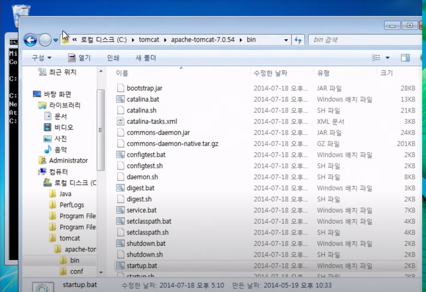This screenshot has width=426, height=292.
Task: Select bootstrap.jar file icon
Action: 120,88
